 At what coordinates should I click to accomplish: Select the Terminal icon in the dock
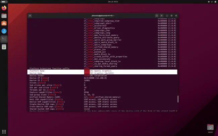coord(4,39)
